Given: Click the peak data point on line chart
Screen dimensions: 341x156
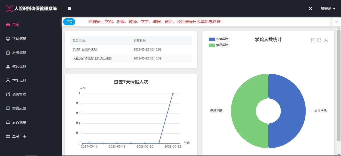Looking at the screenshot, I should (x=173, y=94).
